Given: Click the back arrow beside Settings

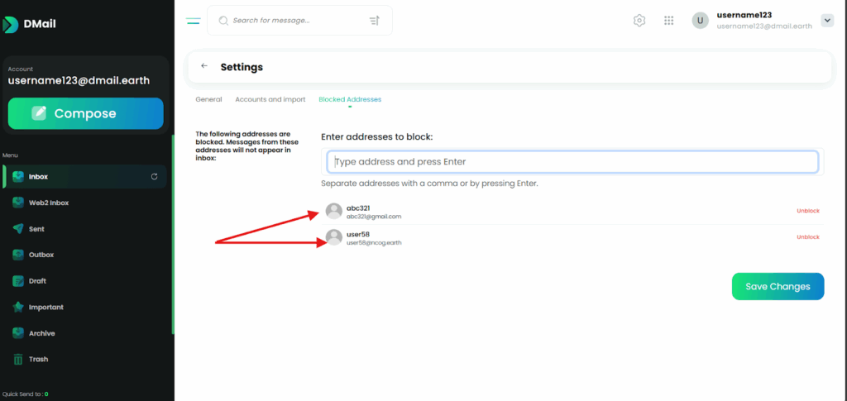Looking at the screenshot, I should (204, 66).
